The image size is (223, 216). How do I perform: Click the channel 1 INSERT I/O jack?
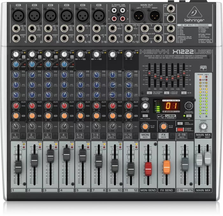pyautogui.click(x=16, y=38)
